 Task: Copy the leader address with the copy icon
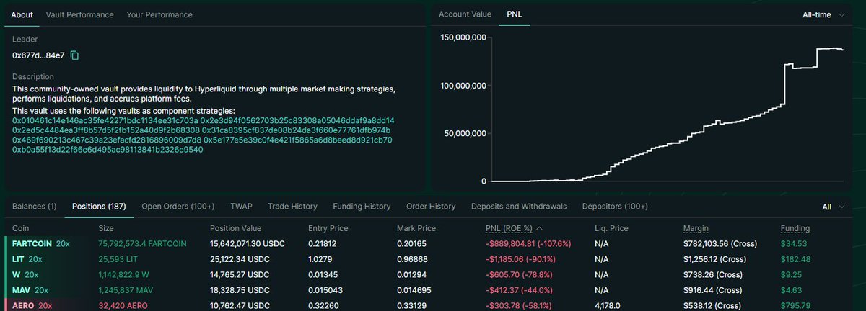click(x=74, y=55)
